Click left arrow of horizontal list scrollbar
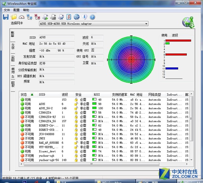This screenshot has width=203, height=183. (x=21, y=164)
